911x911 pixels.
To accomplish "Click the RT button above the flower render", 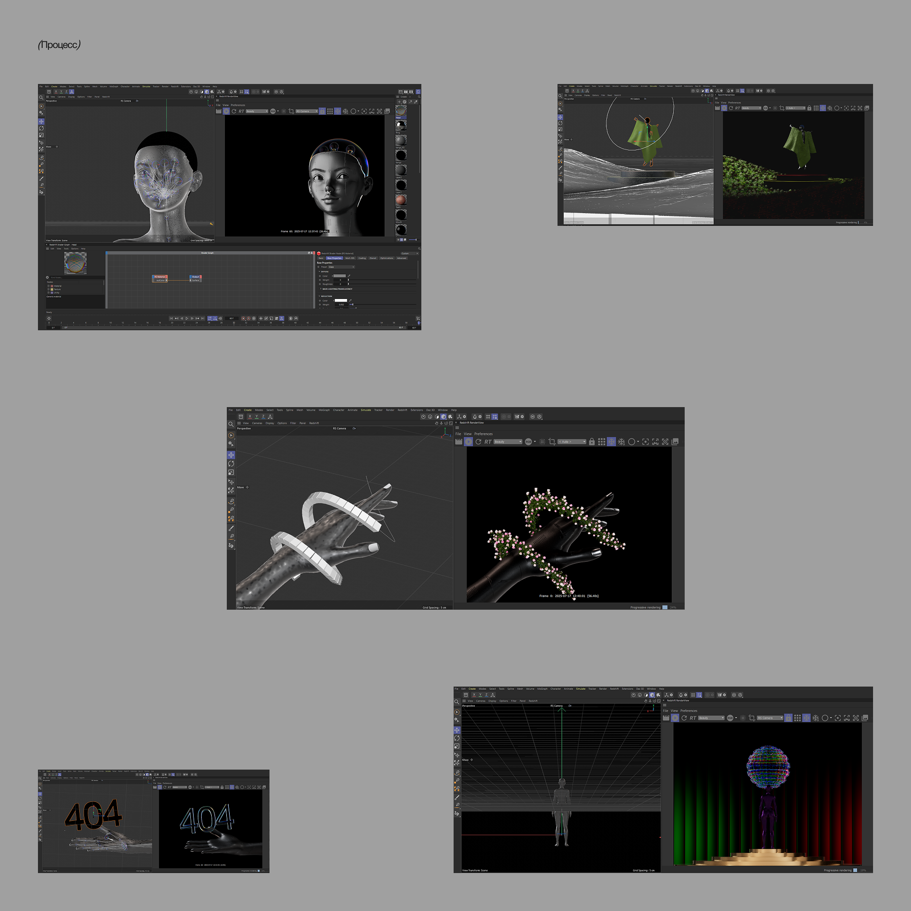I will click(488, 442).
